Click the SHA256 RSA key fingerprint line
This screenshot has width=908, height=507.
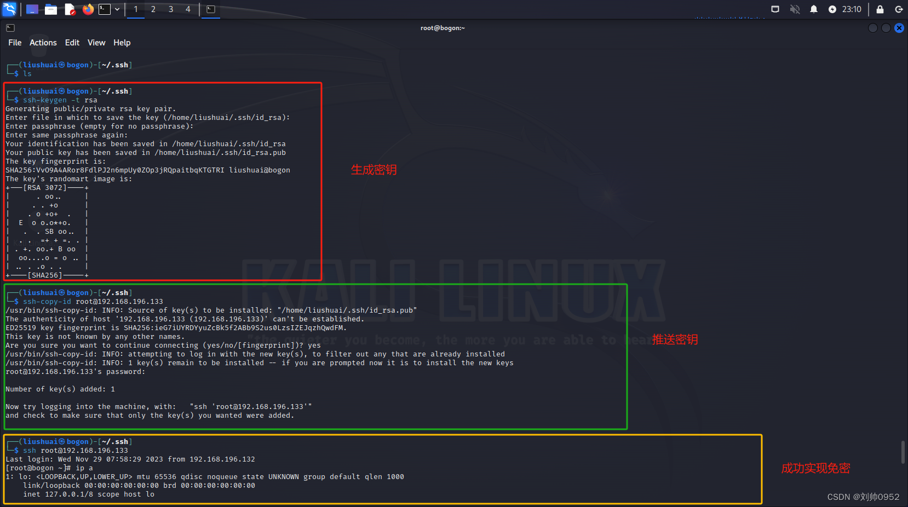tap(148, 170)
